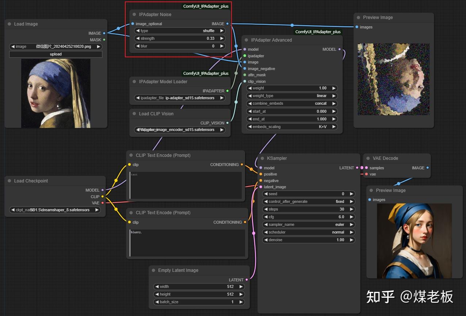The width and height of the screenshot is (466, 316).
Task: Click the MODEL output socket on IPAdapter Advanced
Action: tap(340, 49)
